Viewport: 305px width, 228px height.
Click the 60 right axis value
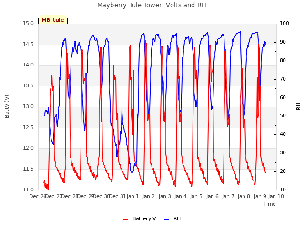click(283, 97)
